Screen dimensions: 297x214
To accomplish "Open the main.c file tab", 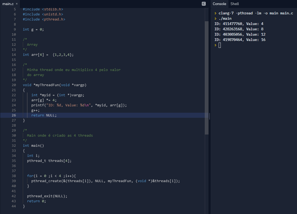I will click(8, 4).
